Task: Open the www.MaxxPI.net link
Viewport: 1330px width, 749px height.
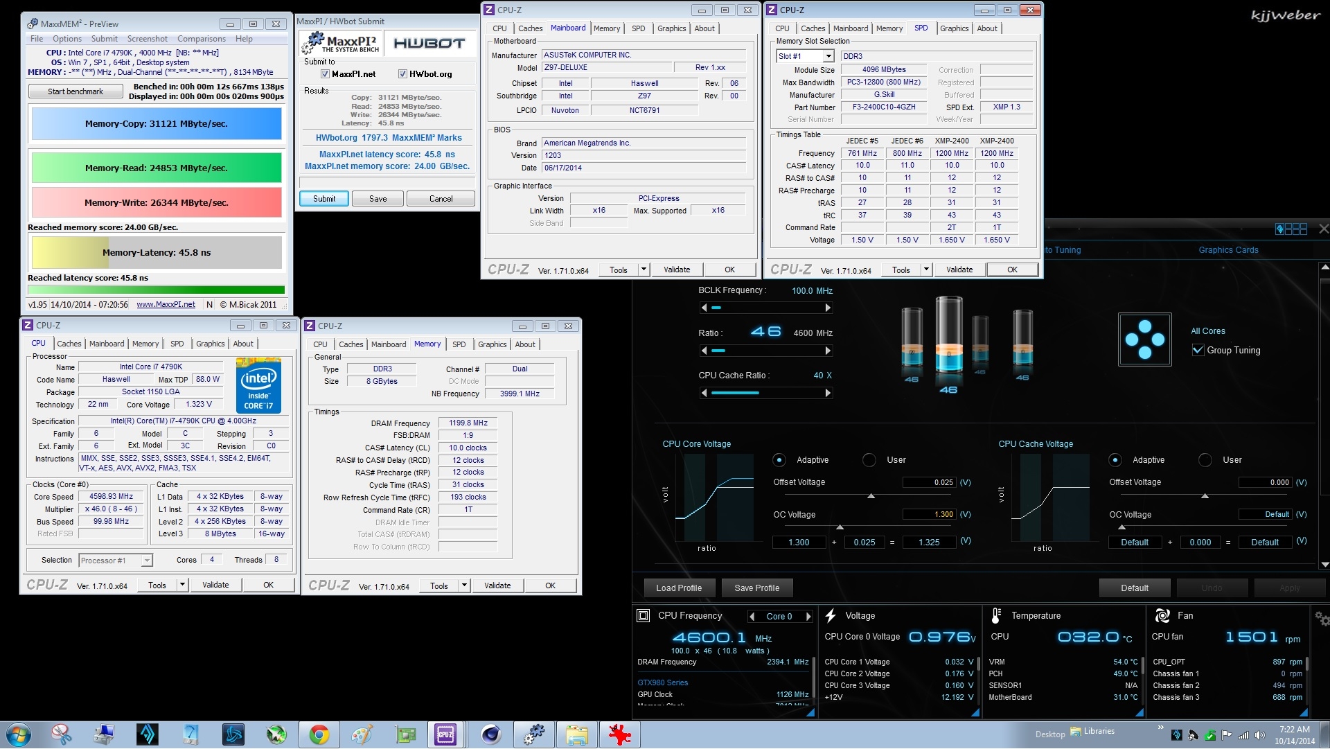Action: (x=166, y=304)
